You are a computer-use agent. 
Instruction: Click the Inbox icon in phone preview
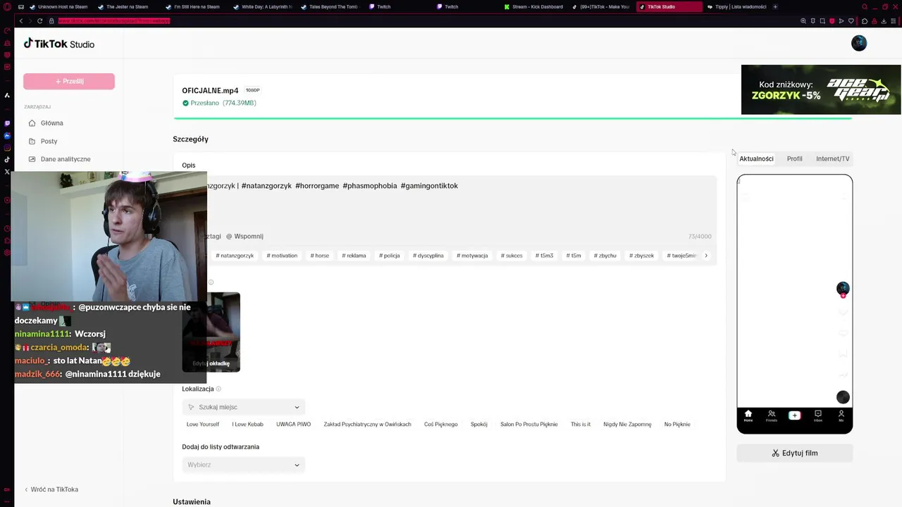(817, 415)
